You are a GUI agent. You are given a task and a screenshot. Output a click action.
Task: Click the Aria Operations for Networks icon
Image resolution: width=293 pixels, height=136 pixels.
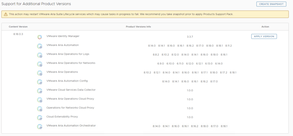pos(40,64)
